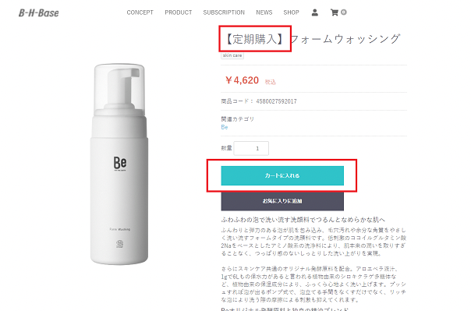Go to B-H-Base home logo
The height and width of the screenshot is (311, 471).
[x=39, y=13]
